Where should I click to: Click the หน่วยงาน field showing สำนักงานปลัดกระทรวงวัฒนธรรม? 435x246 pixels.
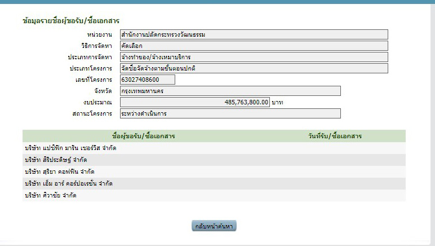pyautogui.click(x=254, y=34)
